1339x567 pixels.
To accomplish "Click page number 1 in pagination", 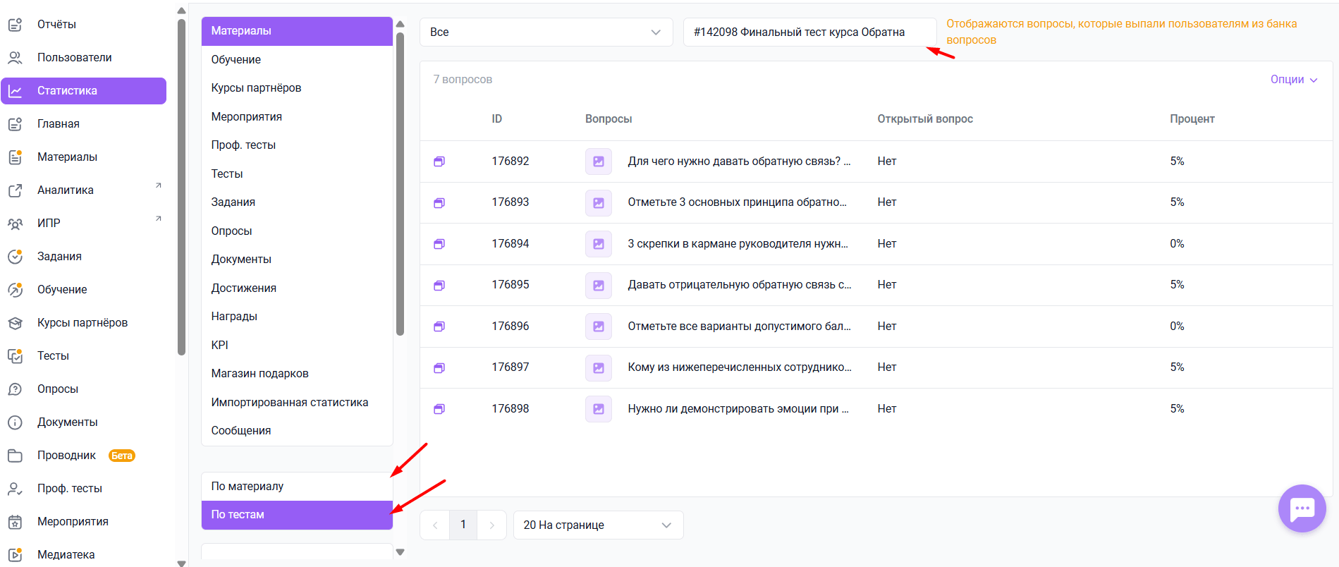I will pos(463,525).
